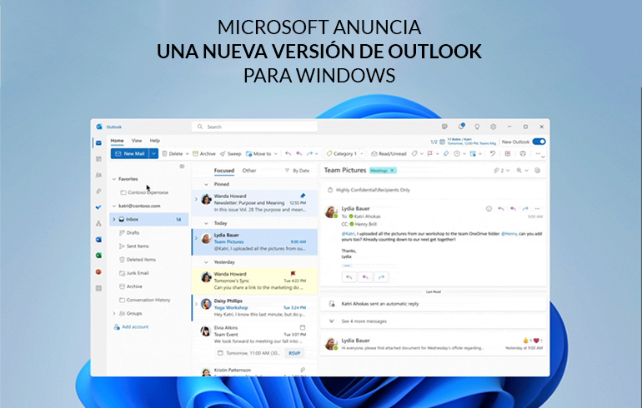Click the blue pin icon in the ribbon

(x=446, y=154)
